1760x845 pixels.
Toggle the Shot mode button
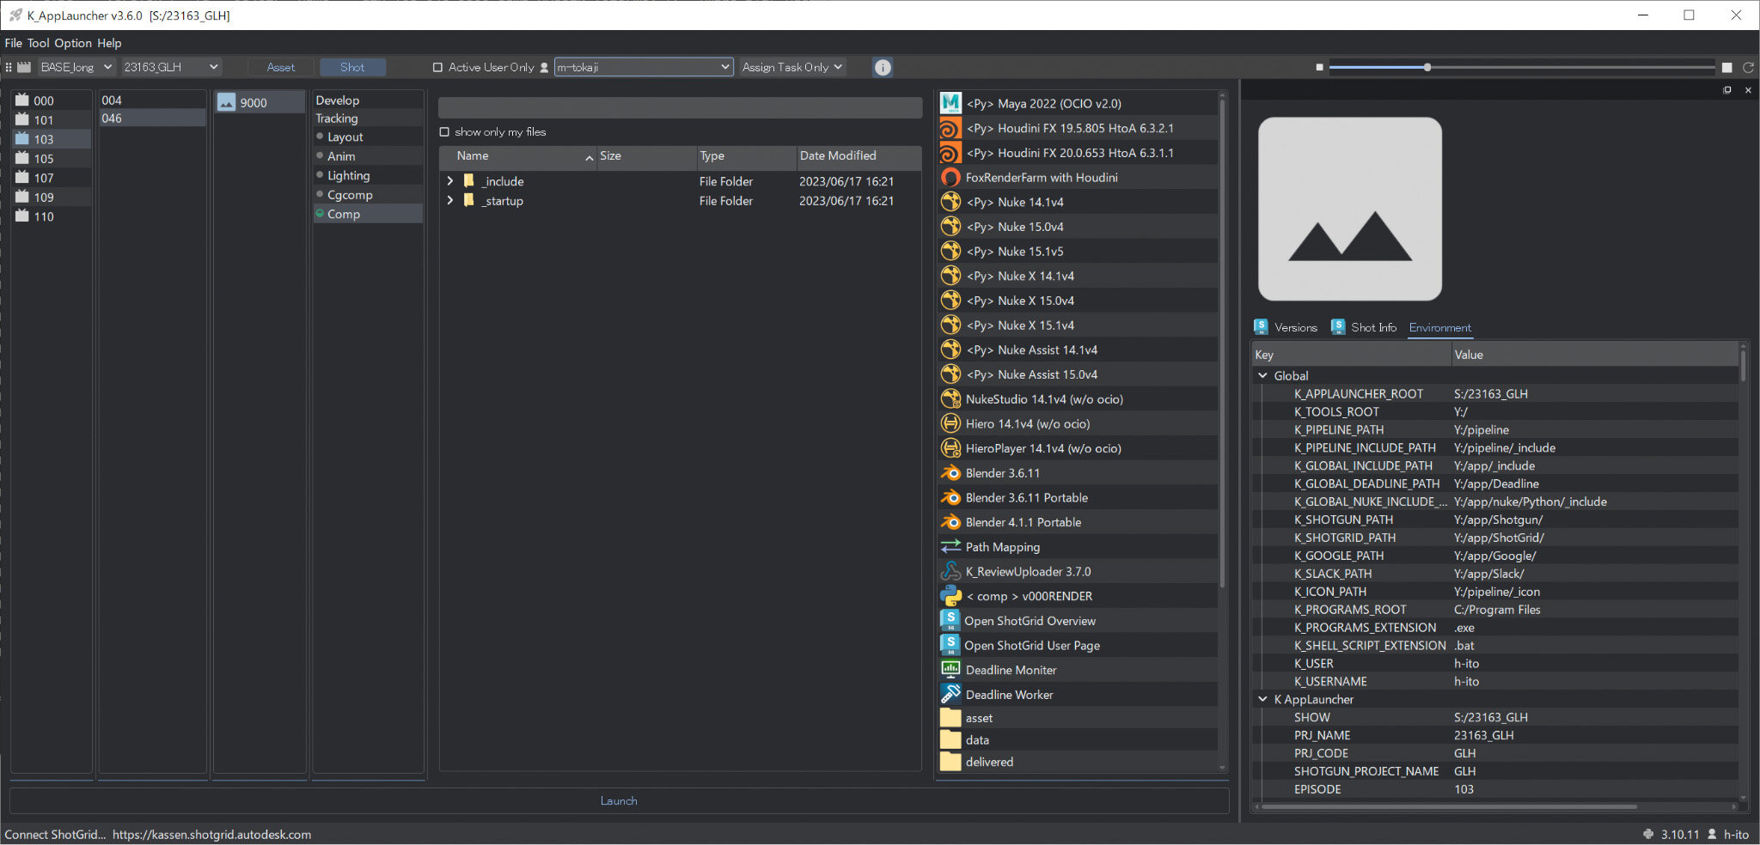coord(352,67)
